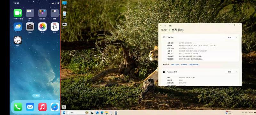Open the Camera app
The height and width of the screenshot is (115, 256).
pyautogui.click(x=30, y=27)
